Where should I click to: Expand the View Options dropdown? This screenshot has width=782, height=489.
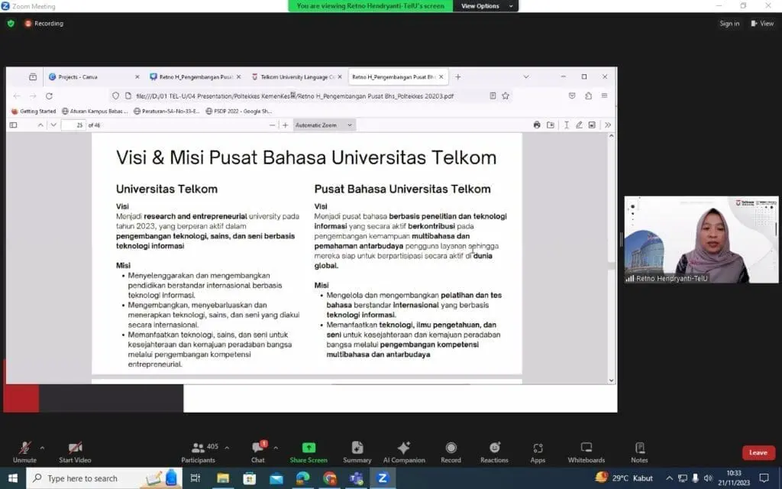point(480,6)
